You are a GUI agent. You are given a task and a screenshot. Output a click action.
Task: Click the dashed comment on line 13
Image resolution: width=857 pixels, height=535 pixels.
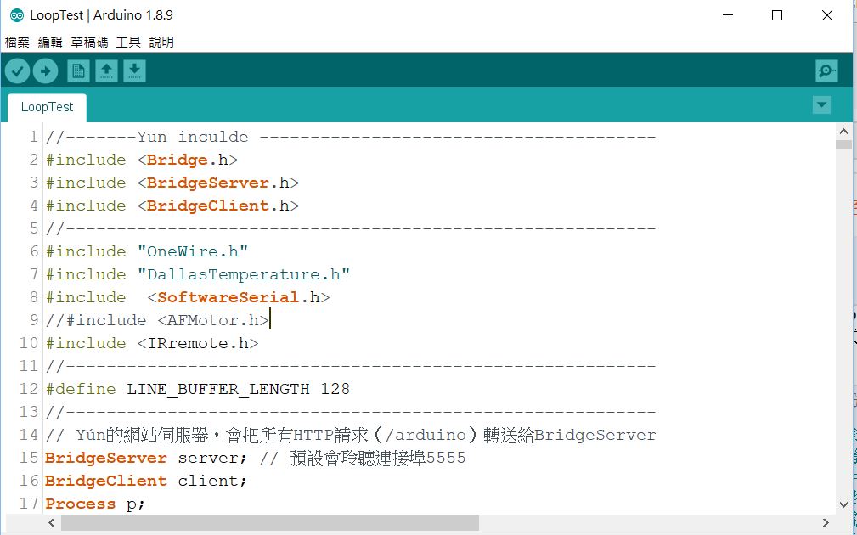tap(351, 413)
